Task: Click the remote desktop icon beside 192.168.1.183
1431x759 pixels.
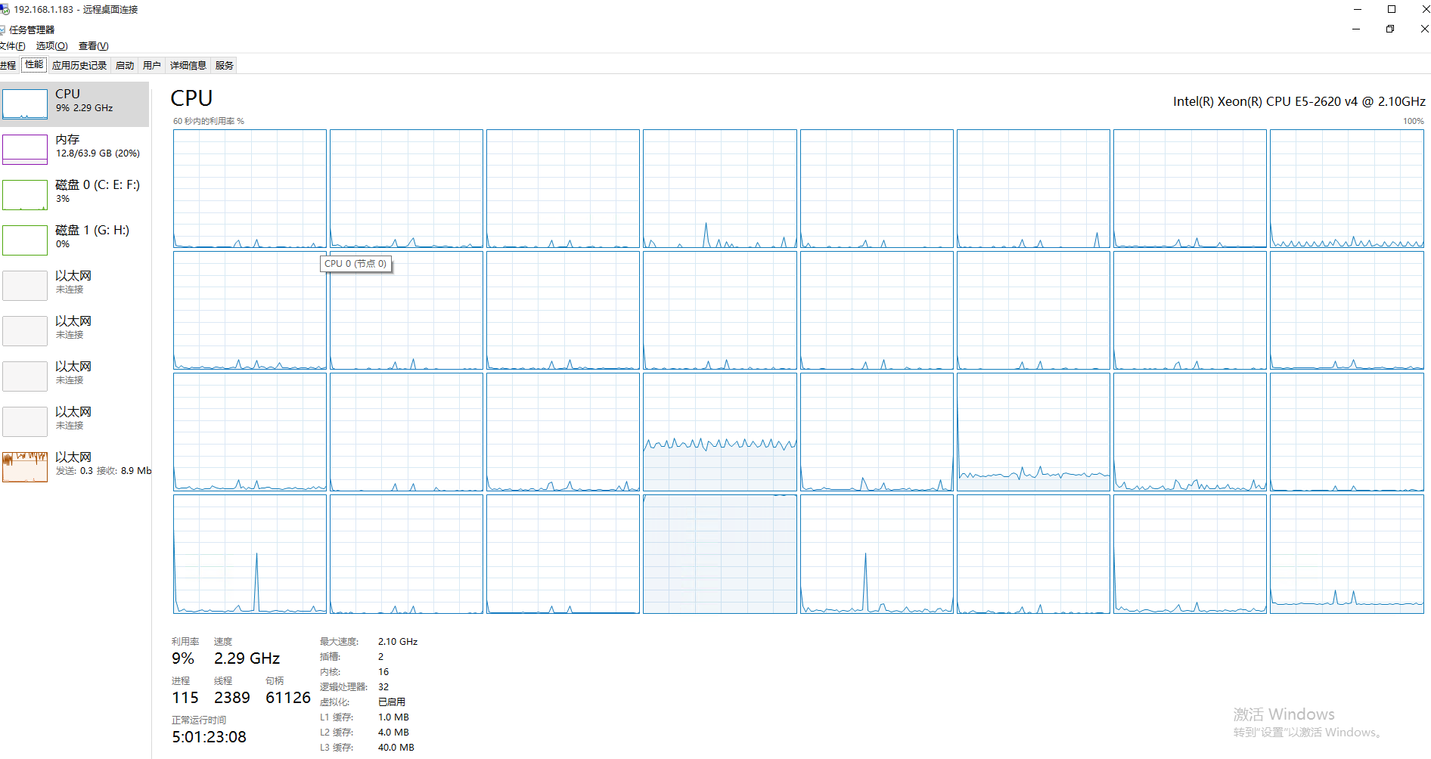Action: pyautogui.click(x=6, y=9)
